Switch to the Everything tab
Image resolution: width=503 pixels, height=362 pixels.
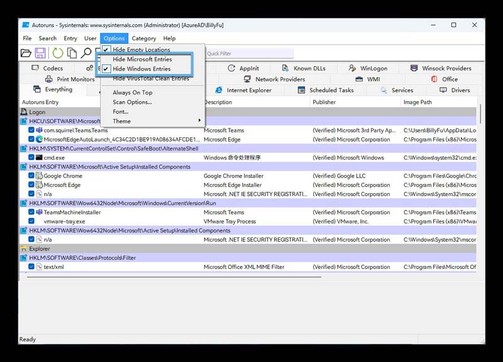coord(53,89)
